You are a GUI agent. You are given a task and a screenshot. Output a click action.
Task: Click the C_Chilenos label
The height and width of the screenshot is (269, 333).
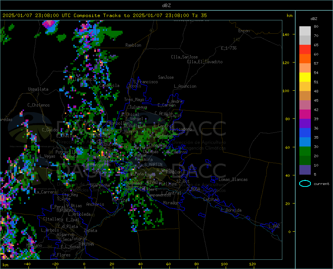[x=38, y=105]
